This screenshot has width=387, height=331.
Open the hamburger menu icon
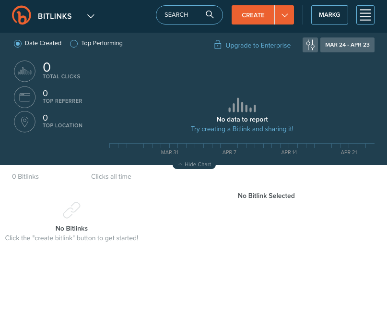coord(365,15)
